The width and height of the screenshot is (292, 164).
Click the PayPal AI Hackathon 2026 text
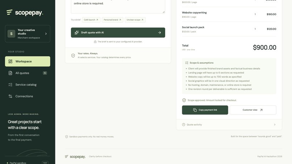point(270,156)
